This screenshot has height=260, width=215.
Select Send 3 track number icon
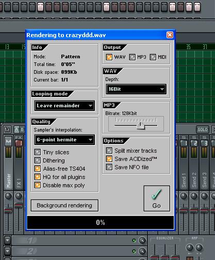(x=204, y=143)
